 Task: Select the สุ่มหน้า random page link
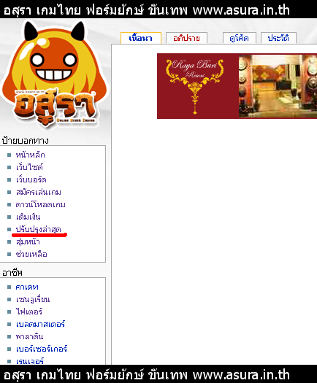[x=28, y=241]
